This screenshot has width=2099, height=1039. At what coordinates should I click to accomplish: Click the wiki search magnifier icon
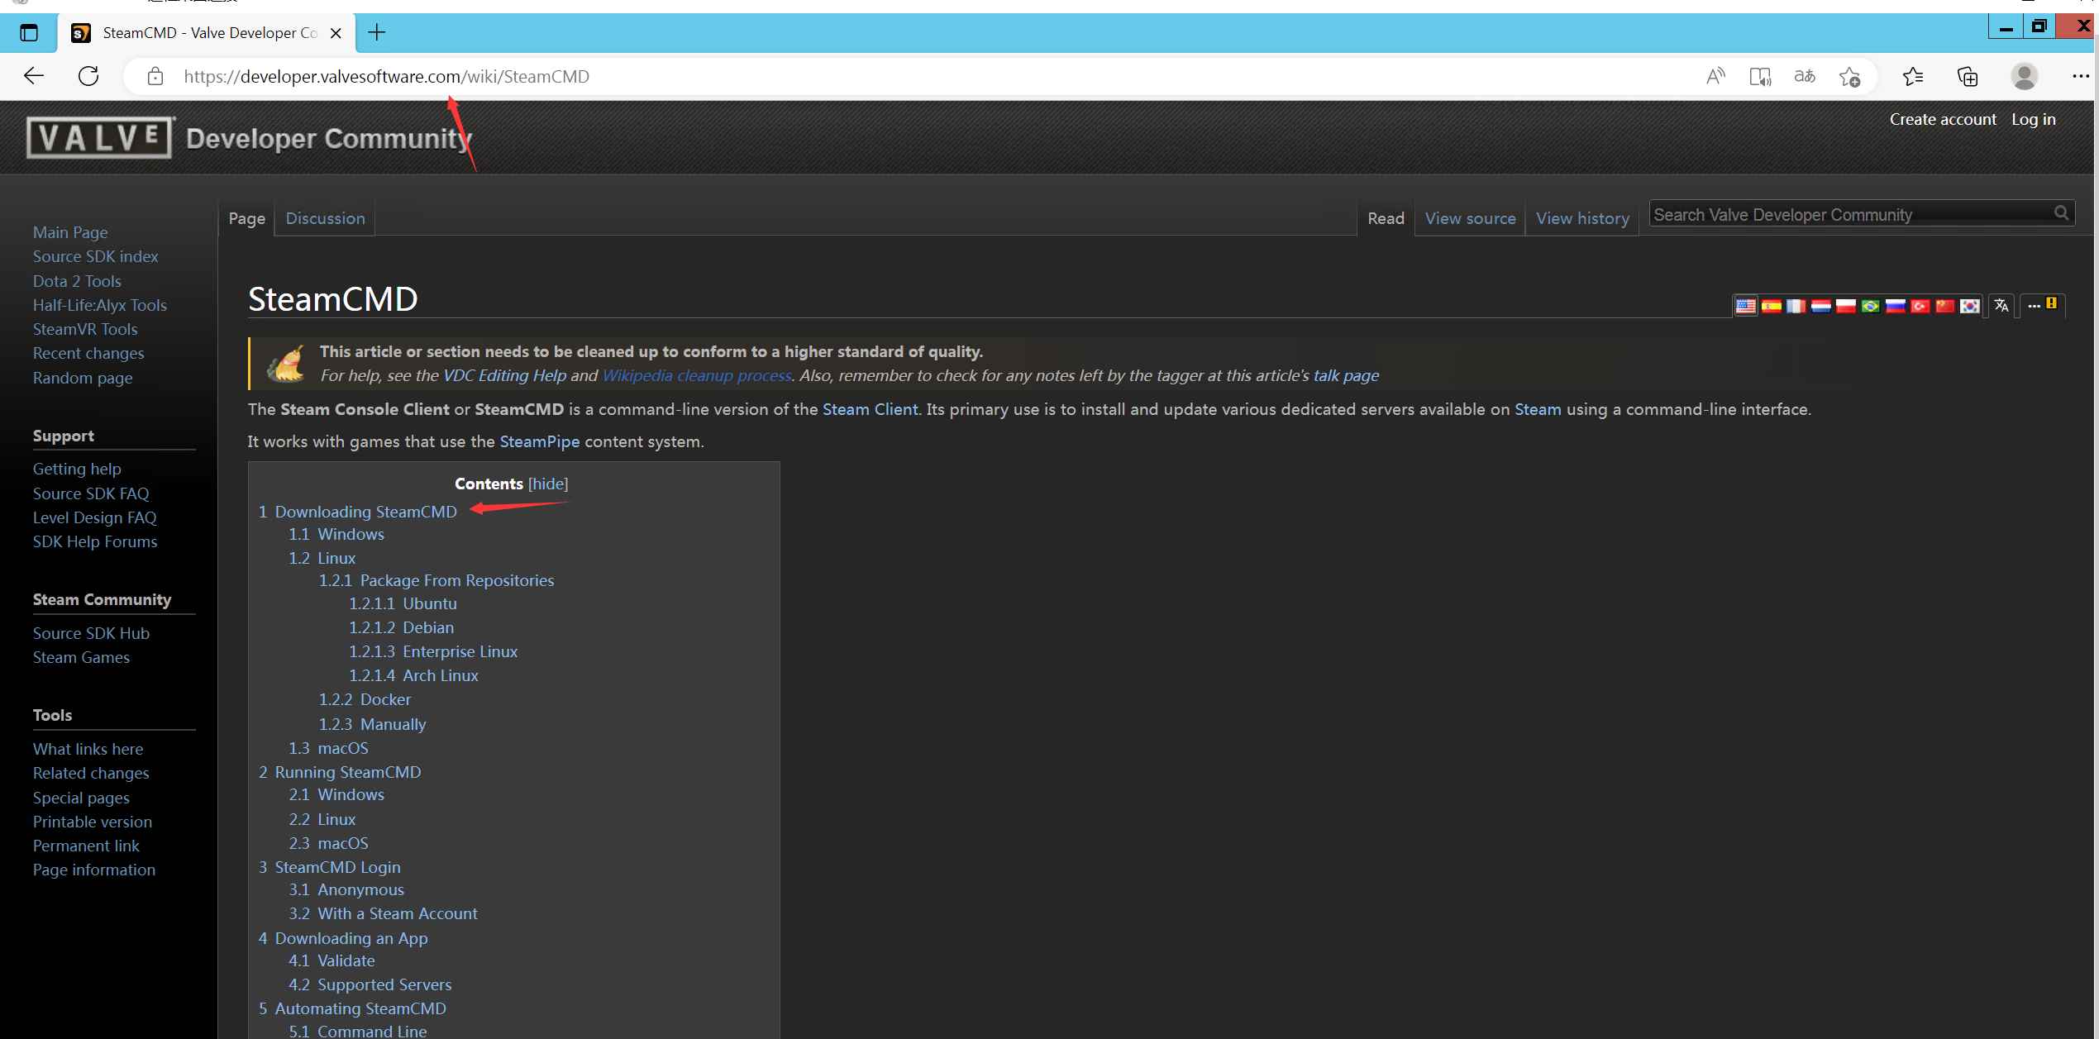2061,213
